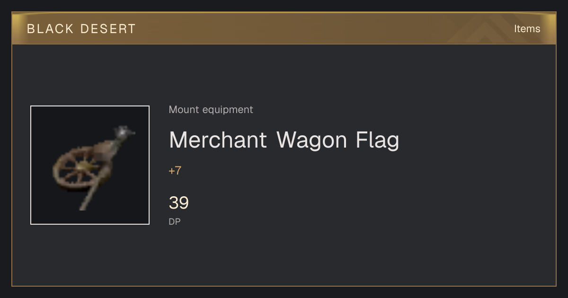
Task: Click the golden header banner bar
Action: 284,28
